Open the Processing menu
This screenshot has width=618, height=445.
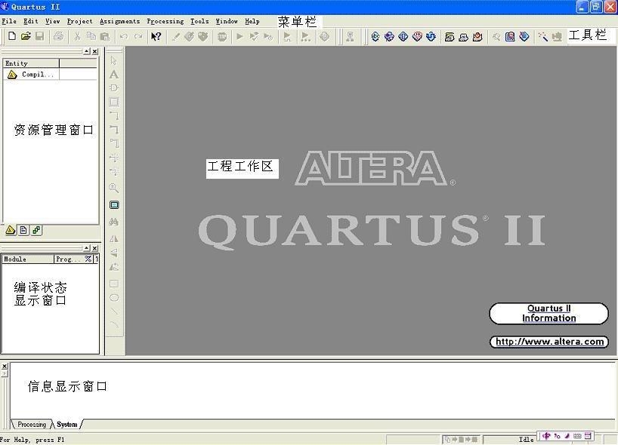tap(165, 21)
